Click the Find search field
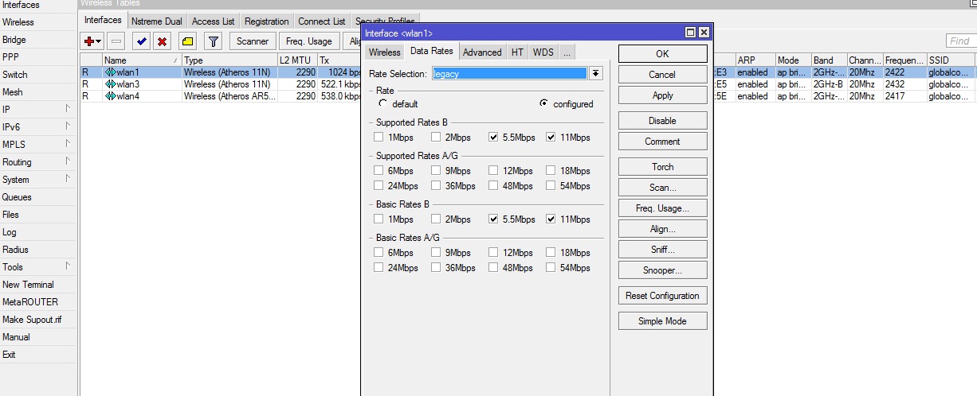Image resolution: width=977 pixels, height=396 pixels. tap(961, 41)
